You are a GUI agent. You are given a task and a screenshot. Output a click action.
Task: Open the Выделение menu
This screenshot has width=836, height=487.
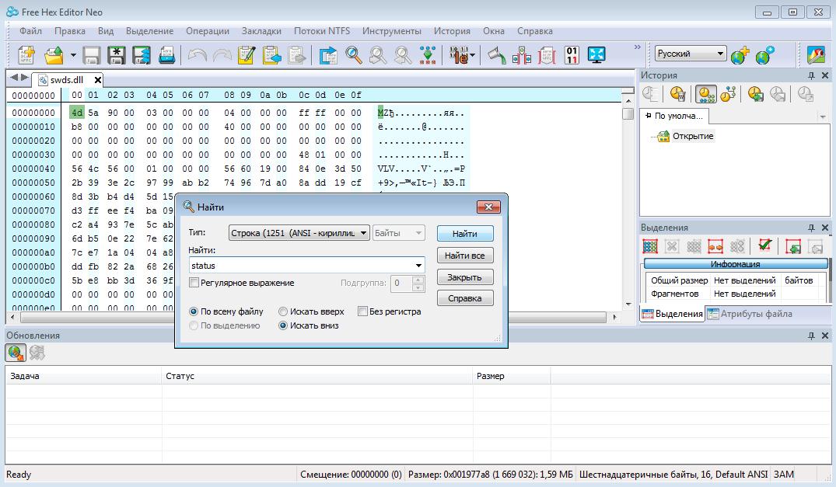[149, 31]
